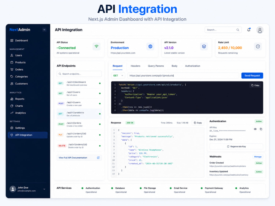Screen dimensions: 275x206
Task: Click the Charts pie icon
Action: click(12, 106)
